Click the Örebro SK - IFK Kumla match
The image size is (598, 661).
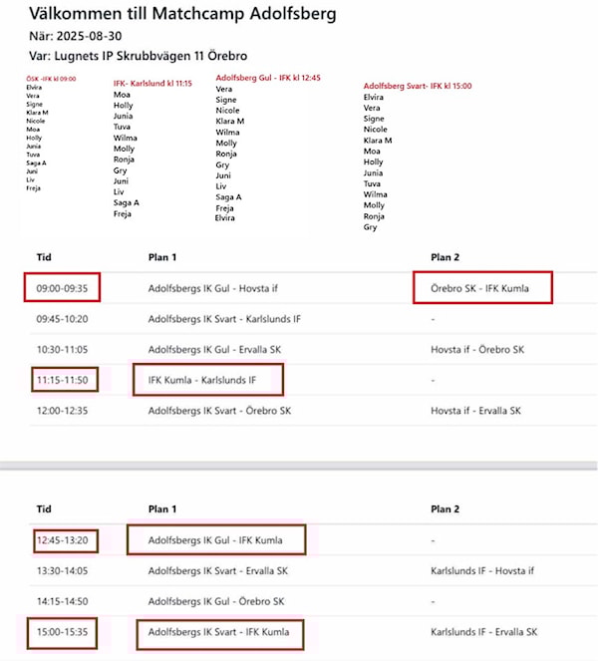481,289
